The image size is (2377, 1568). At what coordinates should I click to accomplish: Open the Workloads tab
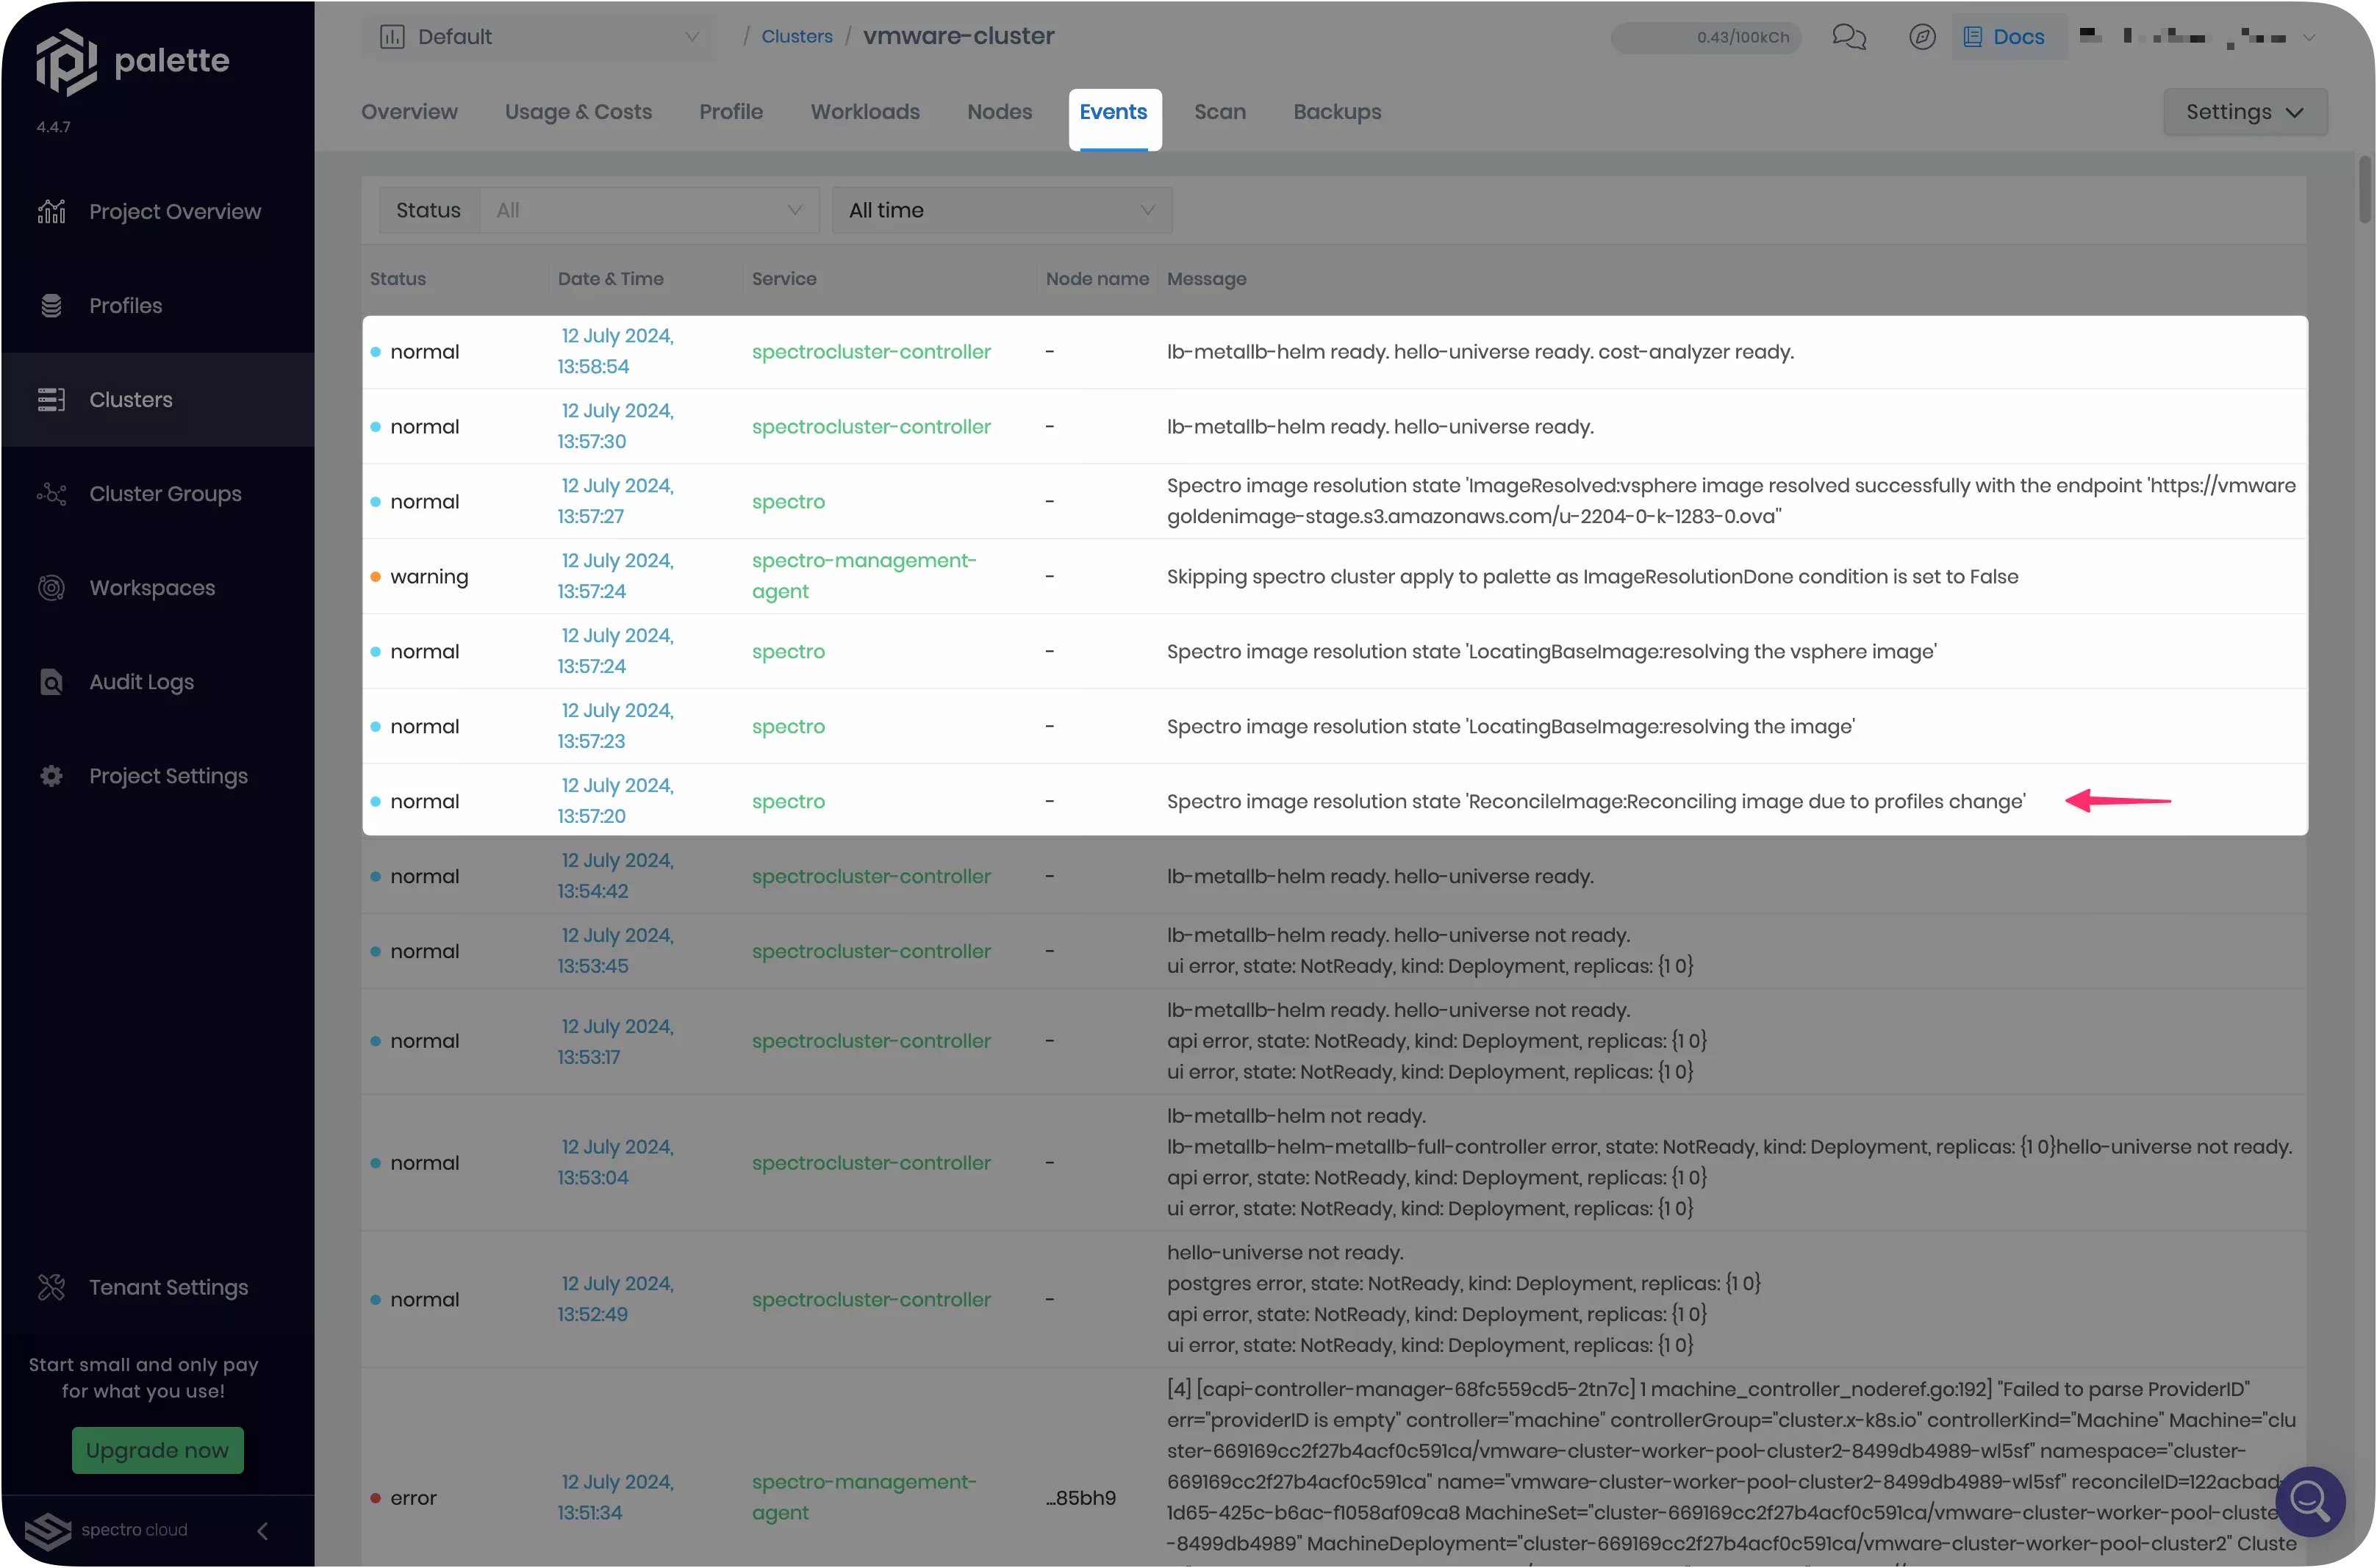click(x=865, y=112)
